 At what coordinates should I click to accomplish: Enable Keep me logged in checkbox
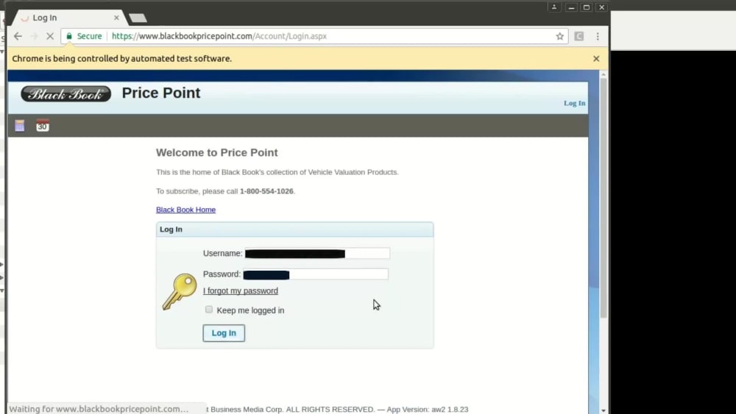(209, 310)
